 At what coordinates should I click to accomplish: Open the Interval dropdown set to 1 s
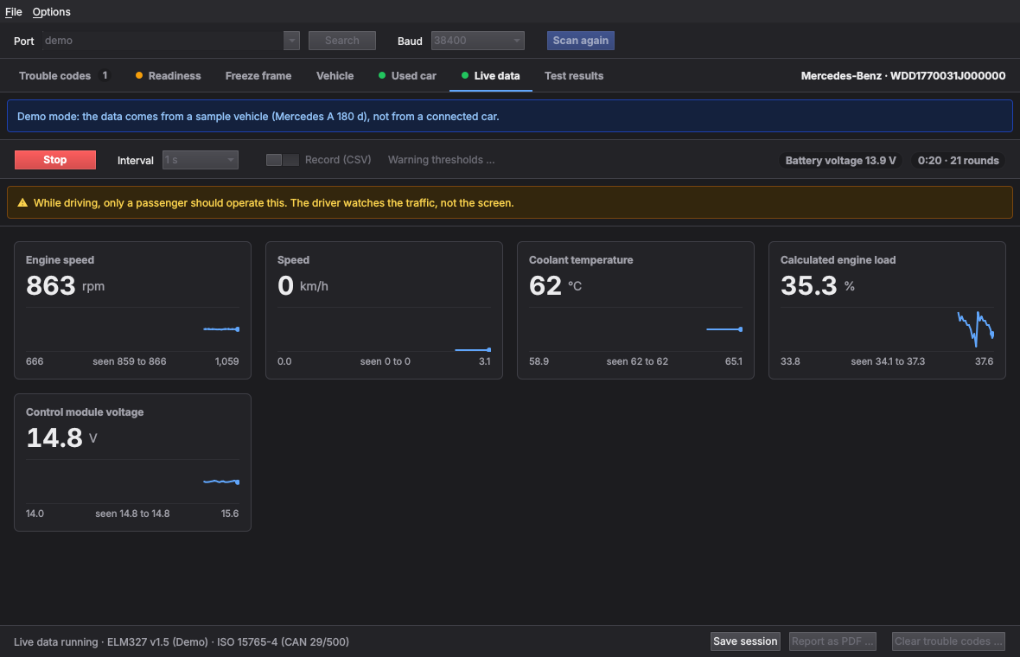click(x=201, y=160)
